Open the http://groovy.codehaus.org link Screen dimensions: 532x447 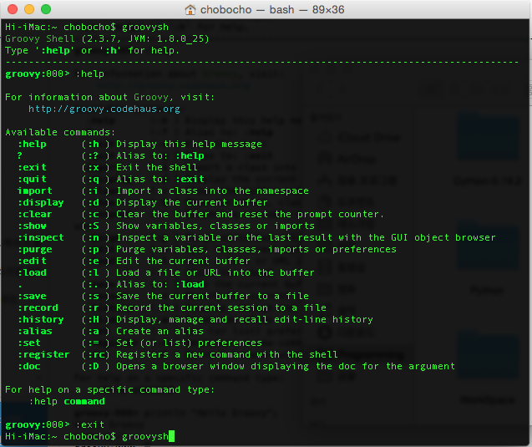coord(104,109)
